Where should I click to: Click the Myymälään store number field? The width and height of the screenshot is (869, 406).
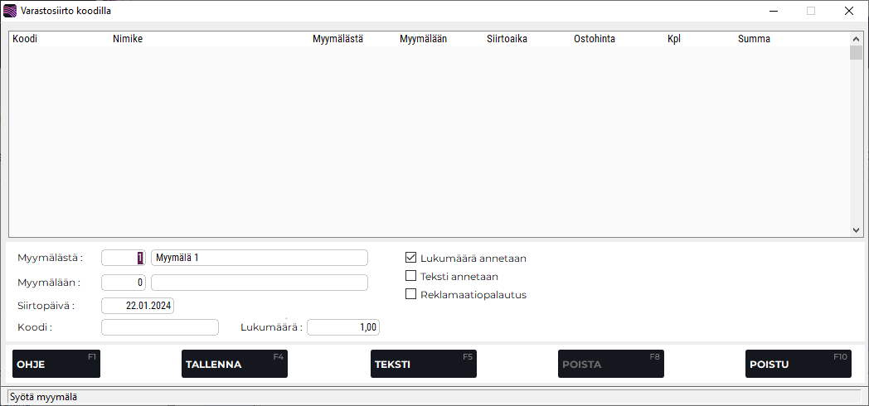tap(124, 283)
